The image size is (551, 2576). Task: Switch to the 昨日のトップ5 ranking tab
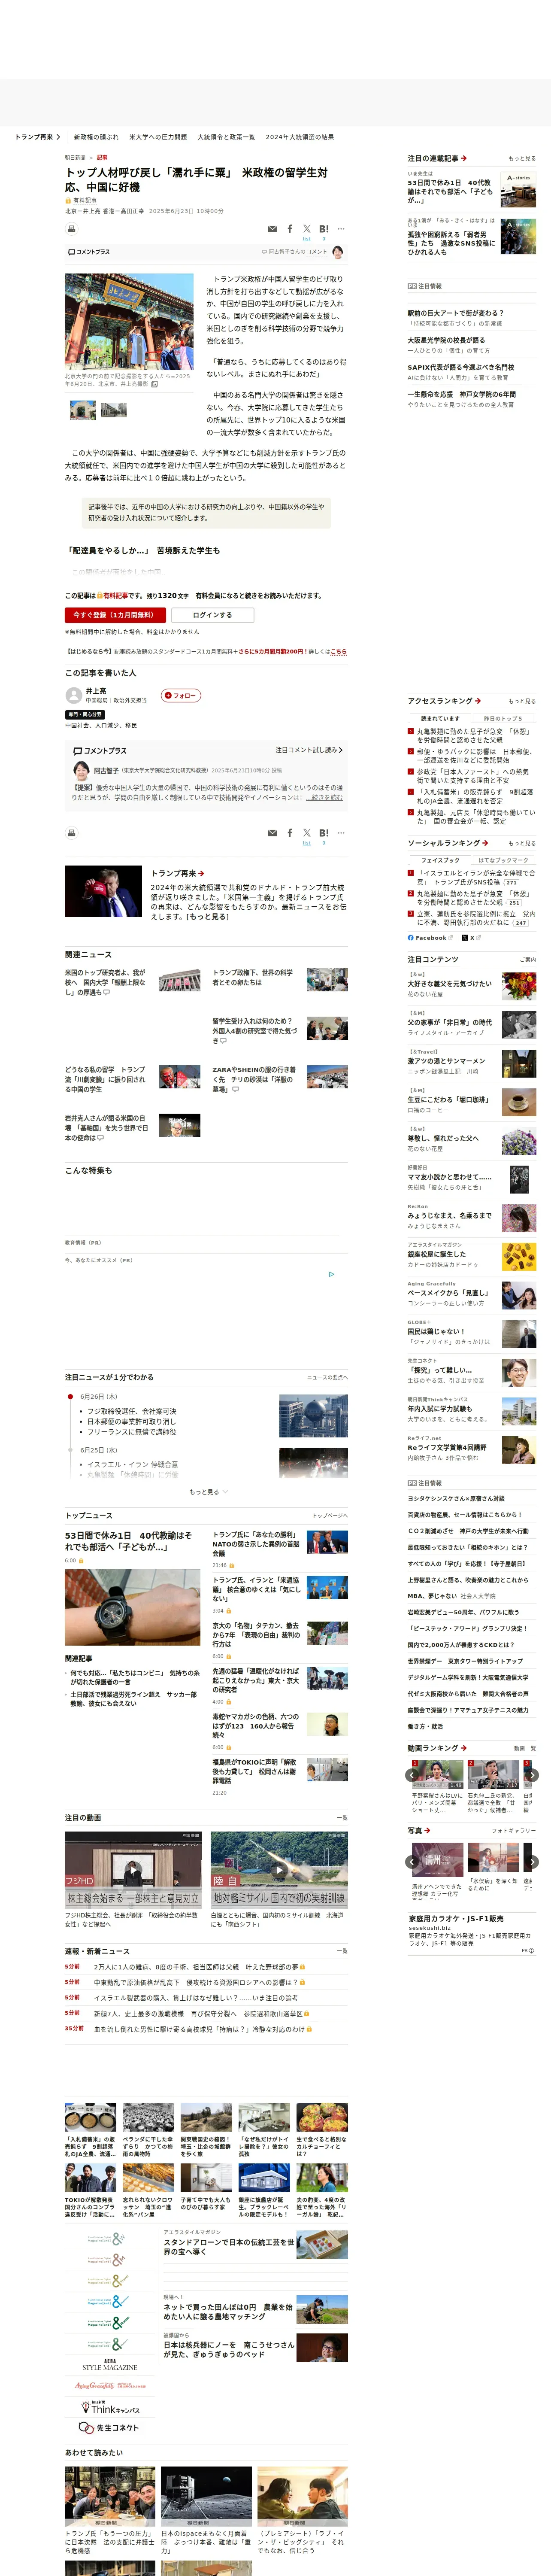tap(503, 718)
